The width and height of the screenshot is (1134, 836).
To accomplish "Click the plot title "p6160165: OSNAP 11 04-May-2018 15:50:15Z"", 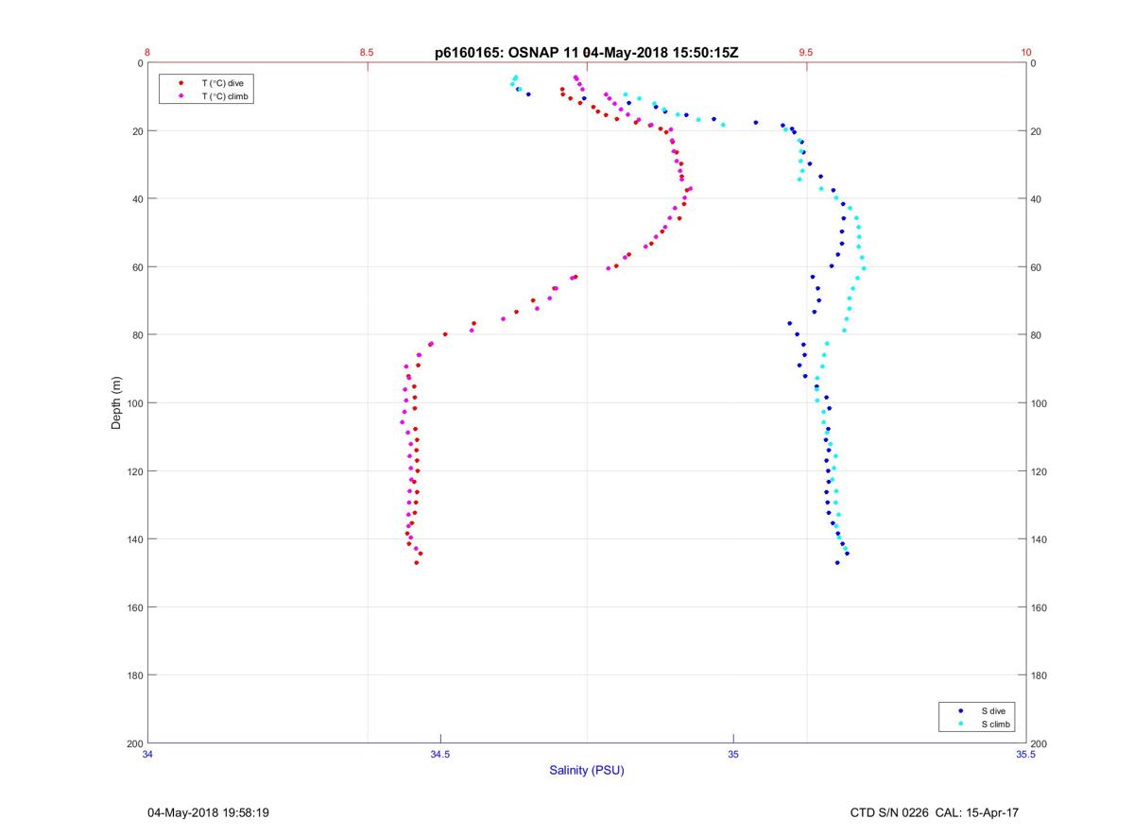I will click(x=586, y=53).
